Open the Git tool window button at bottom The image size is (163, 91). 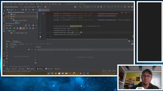pyautogui.click(x=8, y=69)
